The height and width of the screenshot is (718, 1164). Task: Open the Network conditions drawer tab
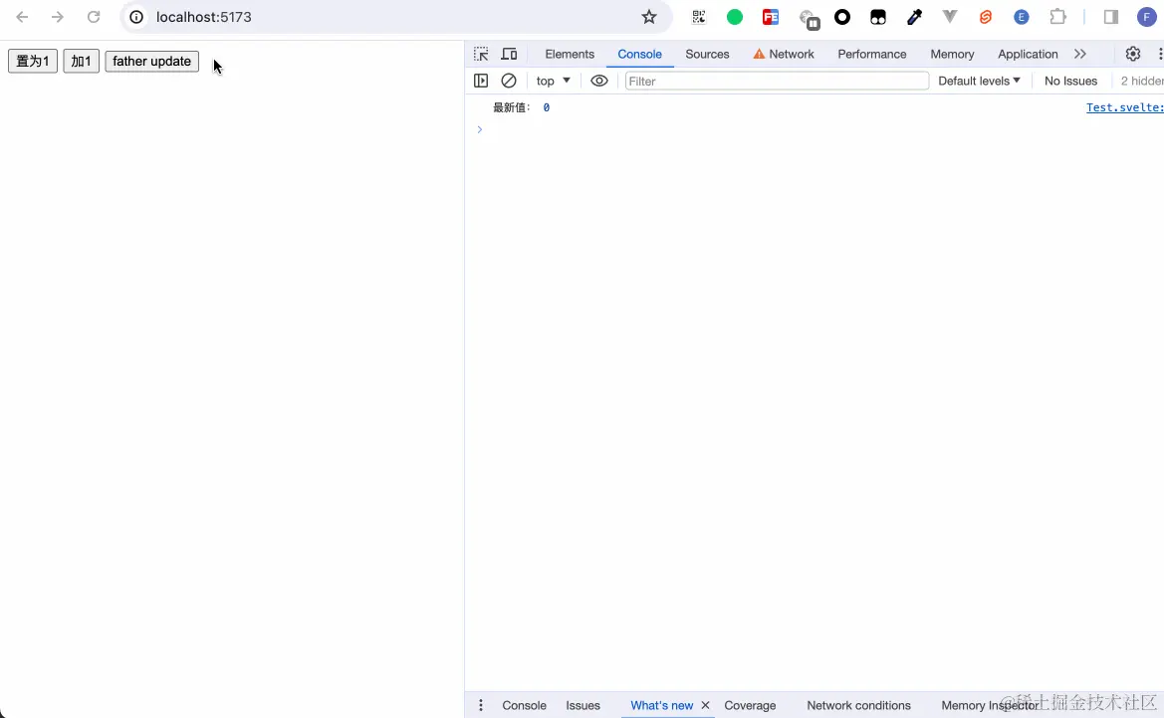click(859, 705)
